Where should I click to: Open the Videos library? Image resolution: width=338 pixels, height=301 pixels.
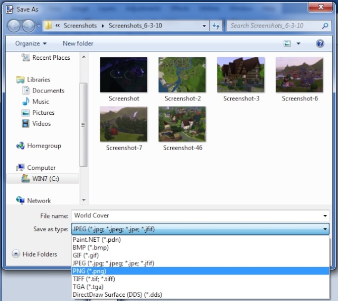tap(41, 123)
